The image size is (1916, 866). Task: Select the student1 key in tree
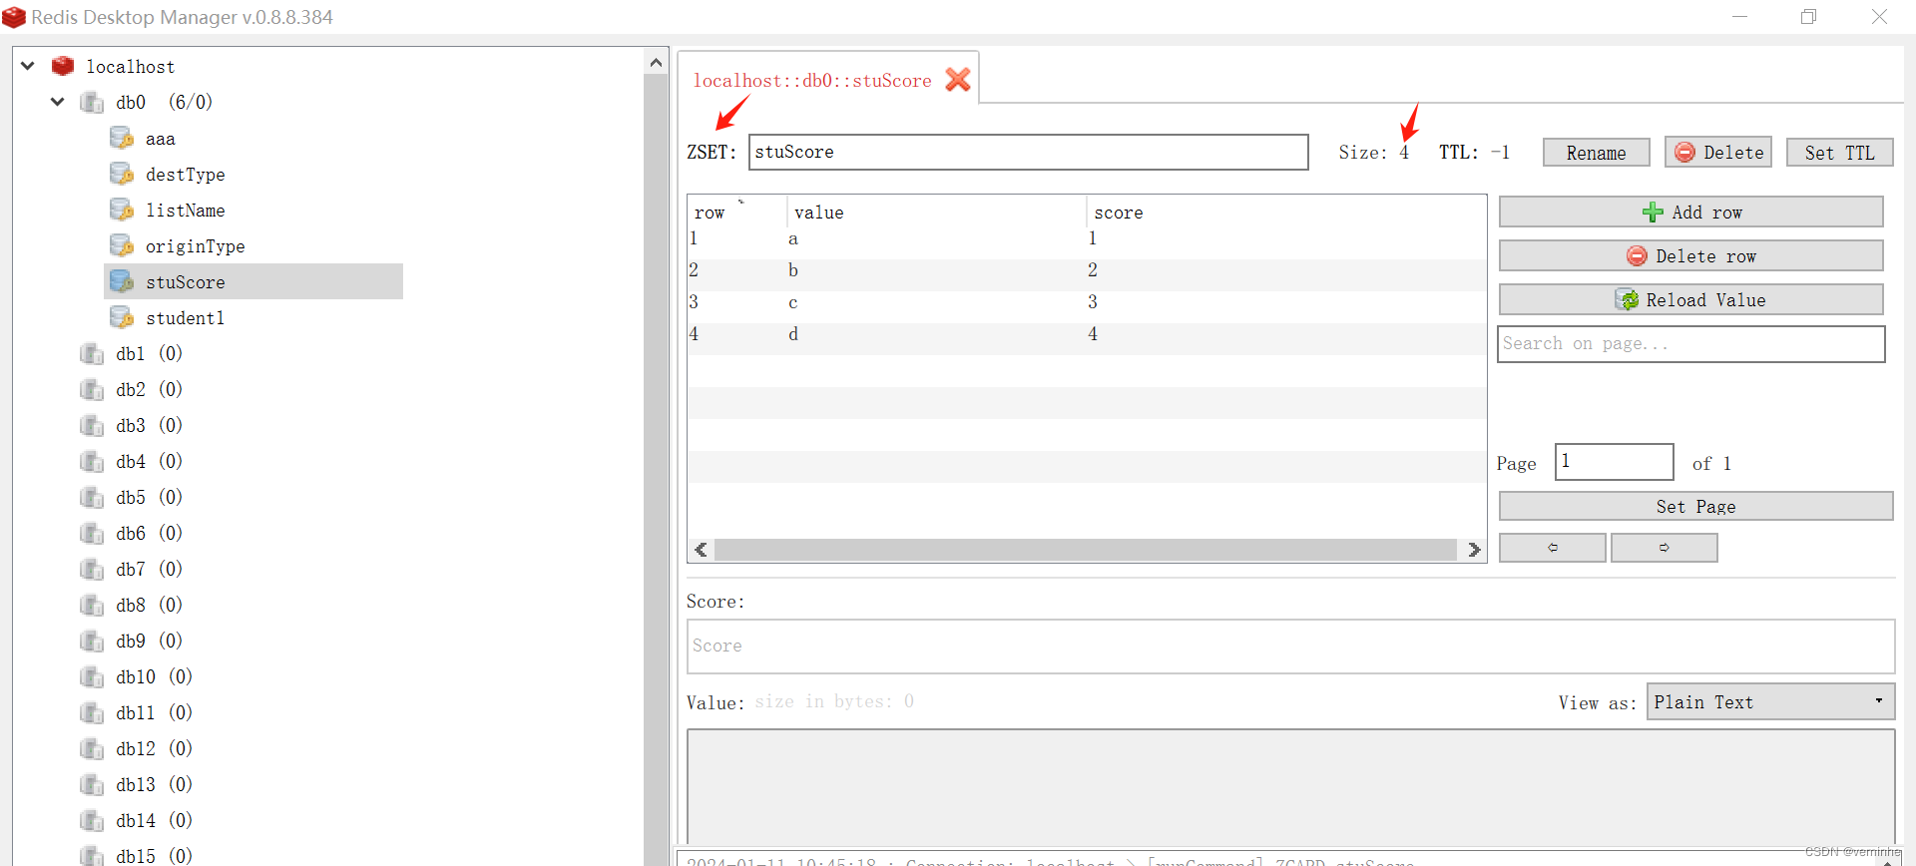186,317
